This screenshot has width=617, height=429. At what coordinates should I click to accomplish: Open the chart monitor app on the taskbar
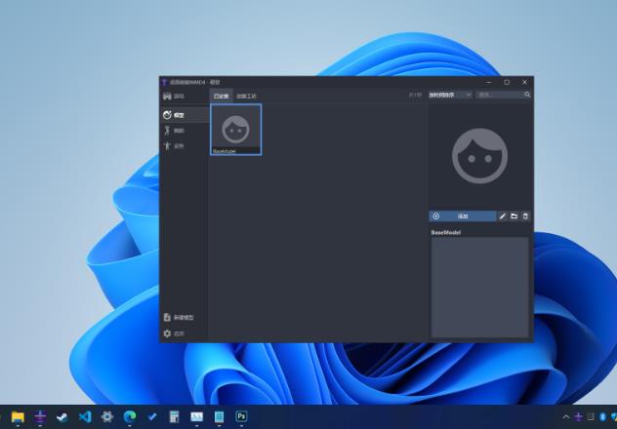pyautogui.click(x=197, y=416)
